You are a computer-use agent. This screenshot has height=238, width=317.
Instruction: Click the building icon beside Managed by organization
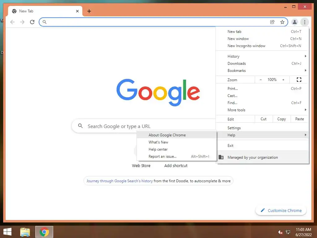pyautogui.click(x=221, y=157)
